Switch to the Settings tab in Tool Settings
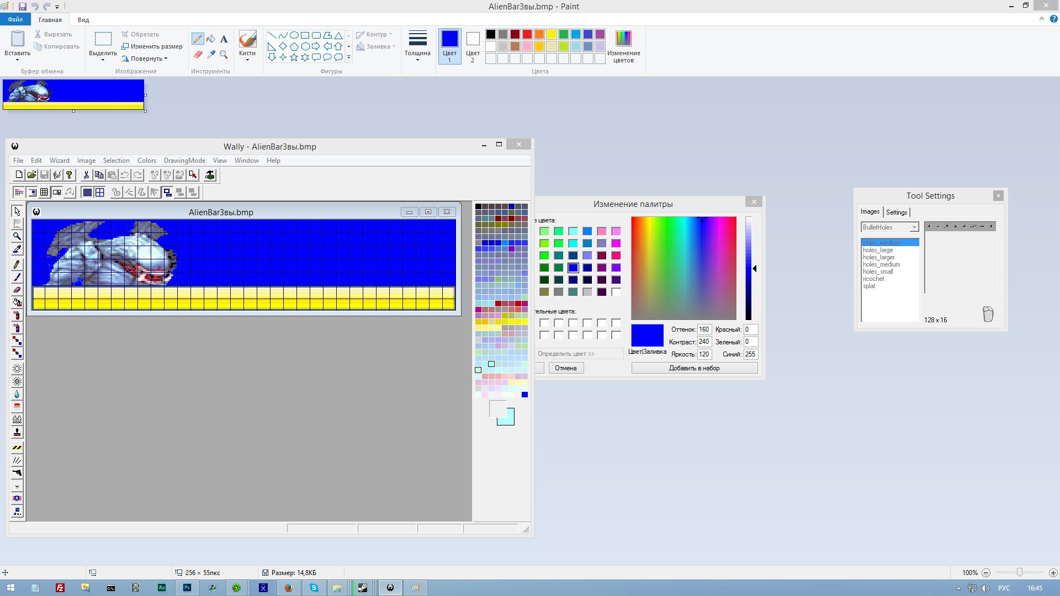1060x596 pixels. pos(897,212)
